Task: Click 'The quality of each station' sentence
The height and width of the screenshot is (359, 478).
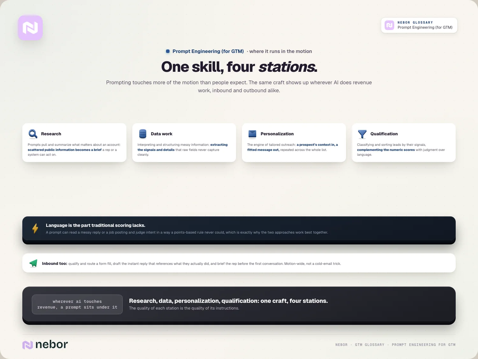Action: [x=184, y=308]
